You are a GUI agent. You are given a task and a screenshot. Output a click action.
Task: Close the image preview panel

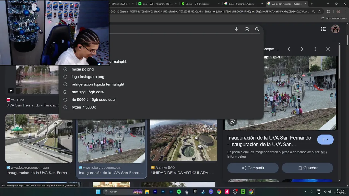[x=328, y=49]
